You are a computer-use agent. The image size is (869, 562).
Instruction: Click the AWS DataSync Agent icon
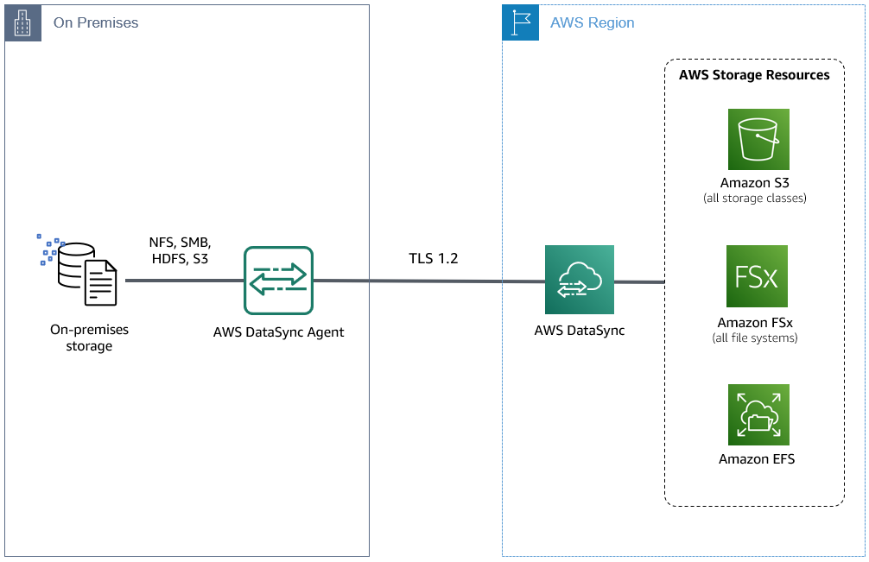click(278, 279)
